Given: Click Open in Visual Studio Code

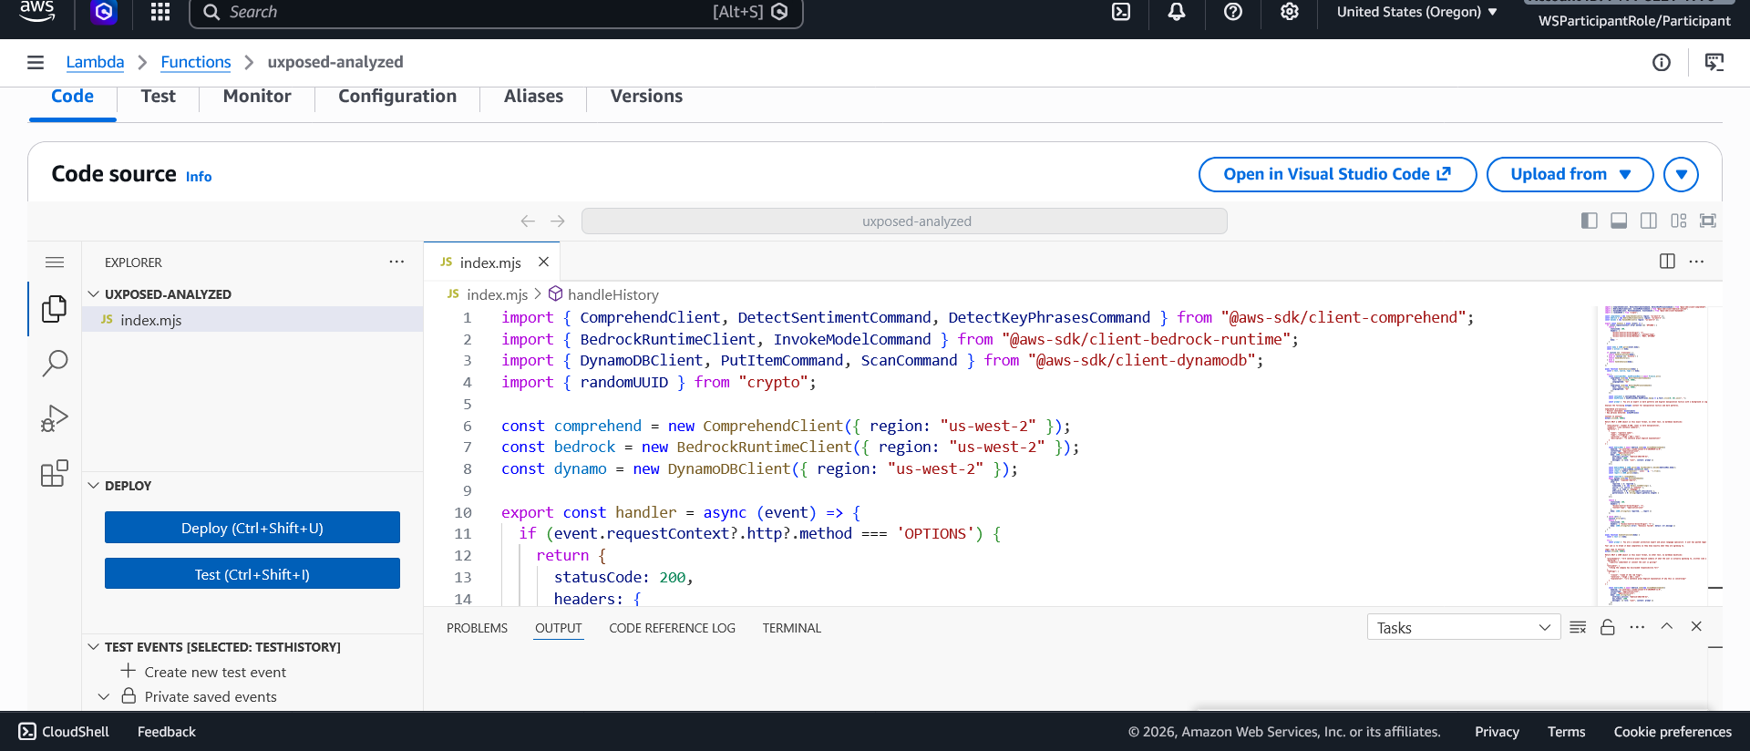Looking at the screenshot, I should click(x=1337, y=174).
